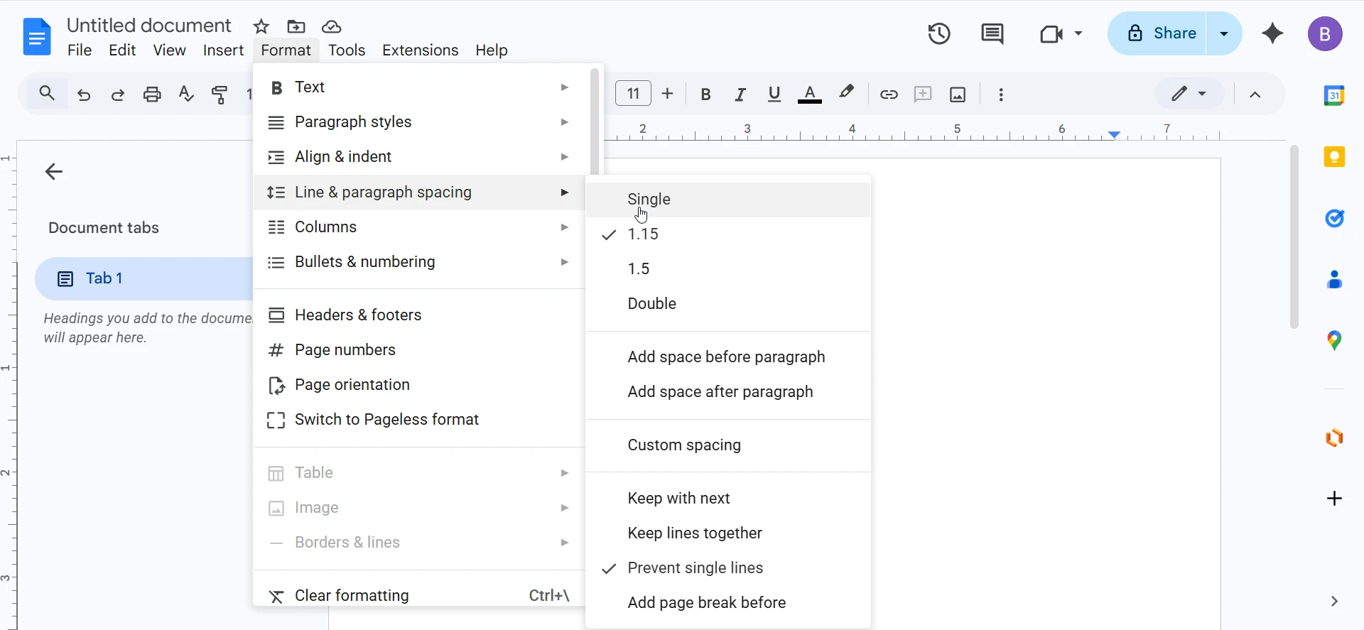
Task: Click the highlight color pen icon
Action: [846, 93]
